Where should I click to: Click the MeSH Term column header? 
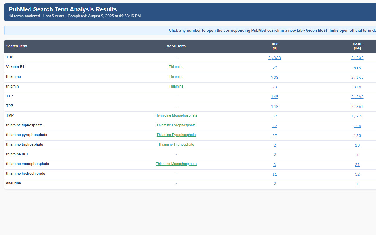coord(176,46)
